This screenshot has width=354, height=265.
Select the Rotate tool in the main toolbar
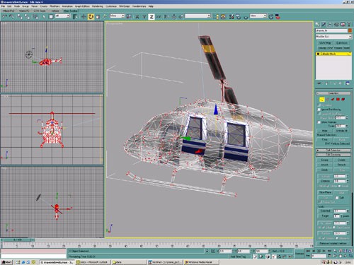tap(91, 16)
